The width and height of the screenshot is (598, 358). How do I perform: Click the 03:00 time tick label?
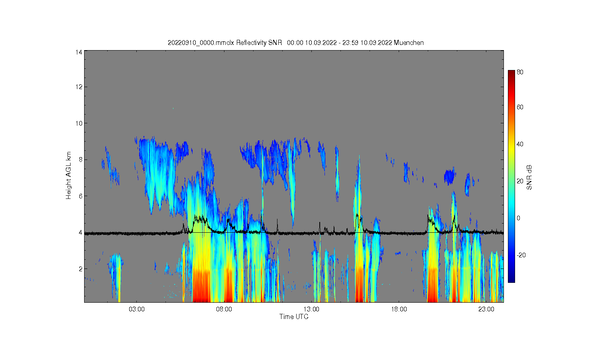(137, 309)
